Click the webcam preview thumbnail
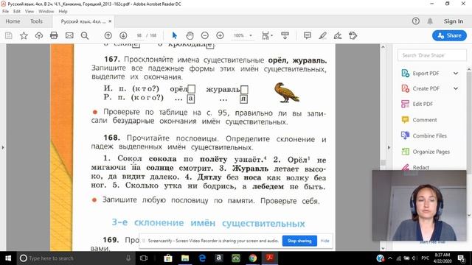This screenshot has width=472, height=265. coord(420,205)
